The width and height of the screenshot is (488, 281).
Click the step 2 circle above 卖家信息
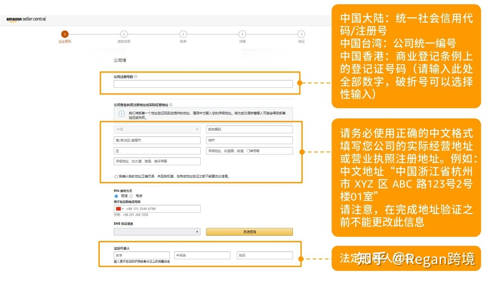(124, 34)
